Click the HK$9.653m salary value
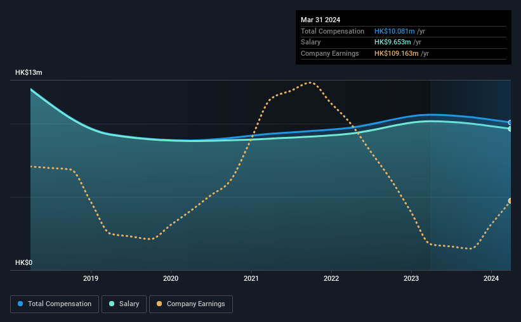The width and height of the screenshot is (521, 322). [x=392, y=42]
